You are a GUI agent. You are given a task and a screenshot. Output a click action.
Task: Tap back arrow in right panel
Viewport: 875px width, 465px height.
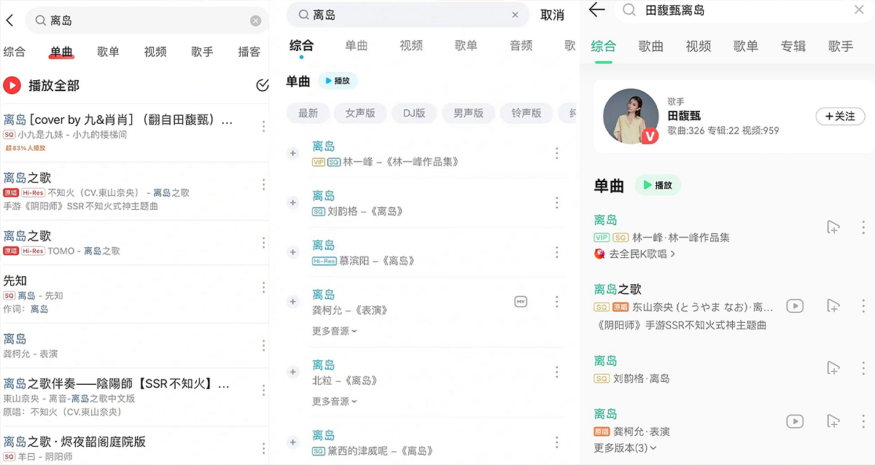(597, 9)
